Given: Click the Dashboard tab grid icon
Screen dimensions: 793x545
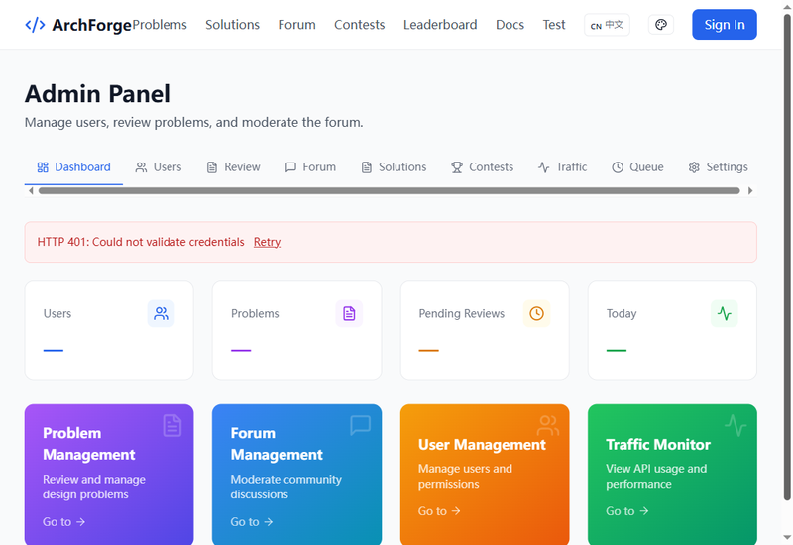Looking at the screenshot, I should point(43,167).
